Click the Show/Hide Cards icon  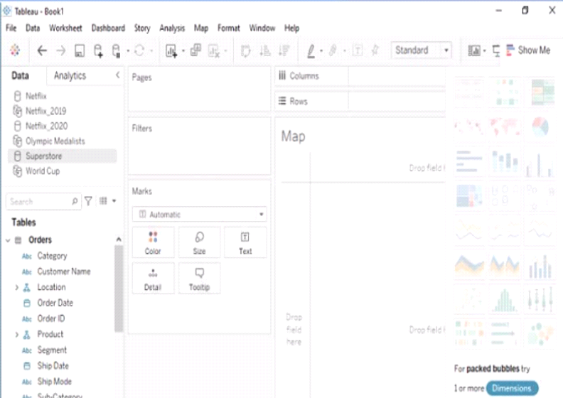click(x=474, y=50)
